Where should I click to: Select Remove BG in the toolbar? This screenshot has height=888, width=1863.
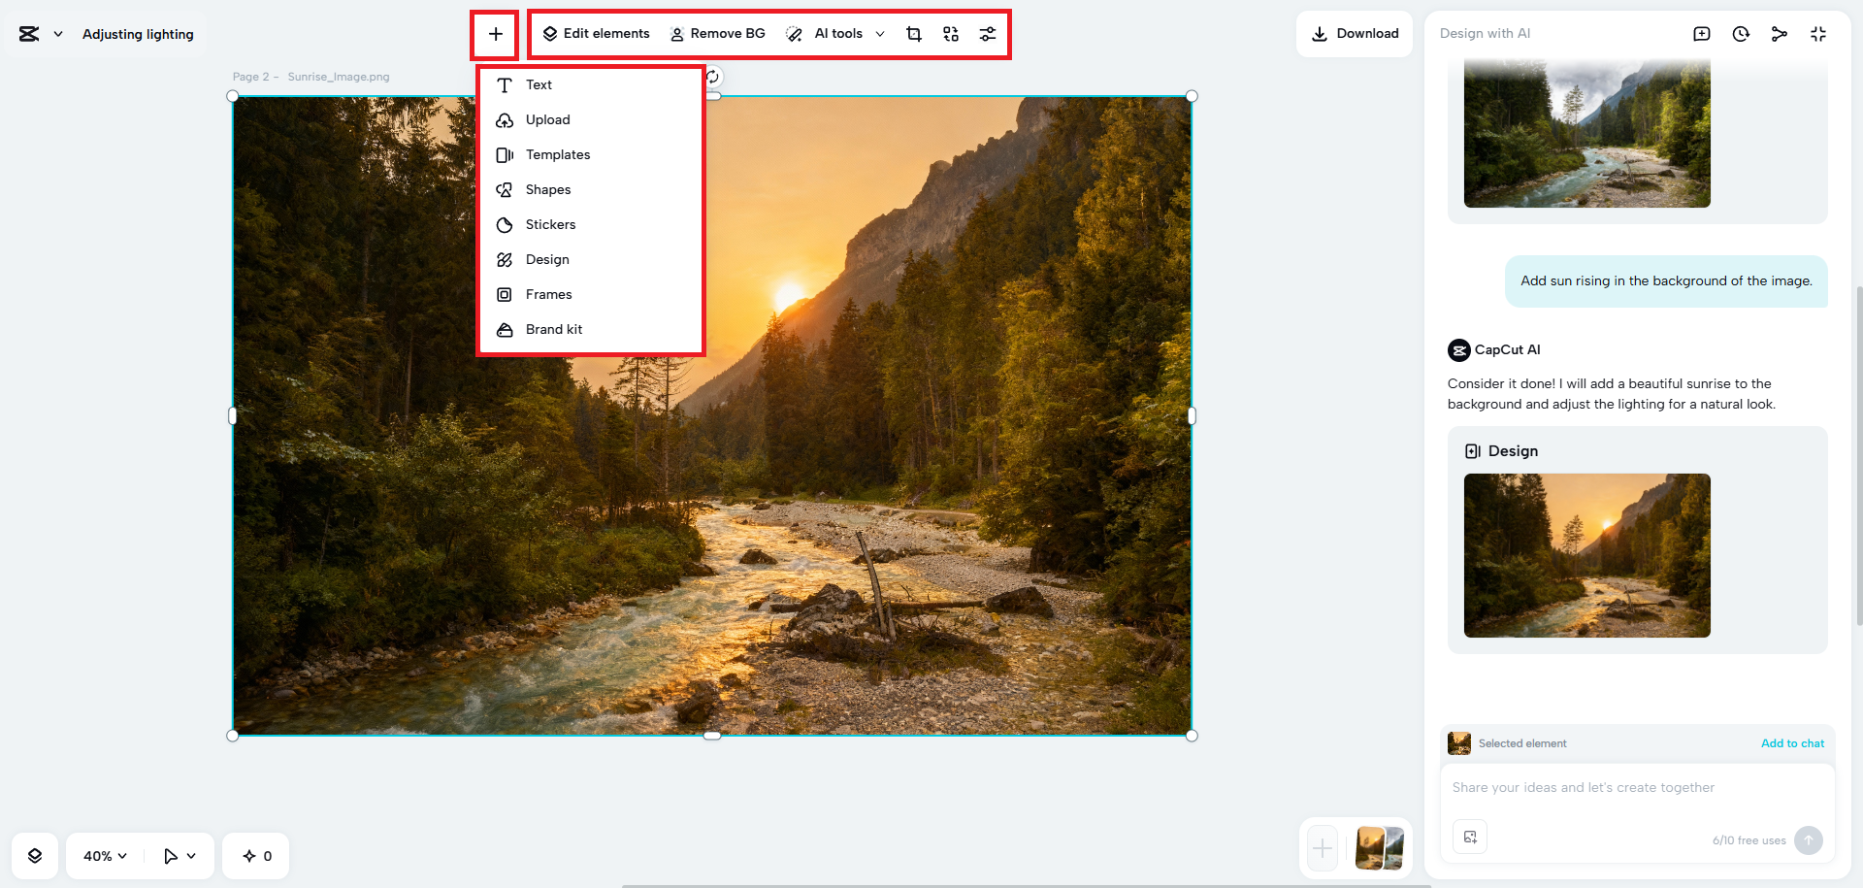(x=718, y=33)
